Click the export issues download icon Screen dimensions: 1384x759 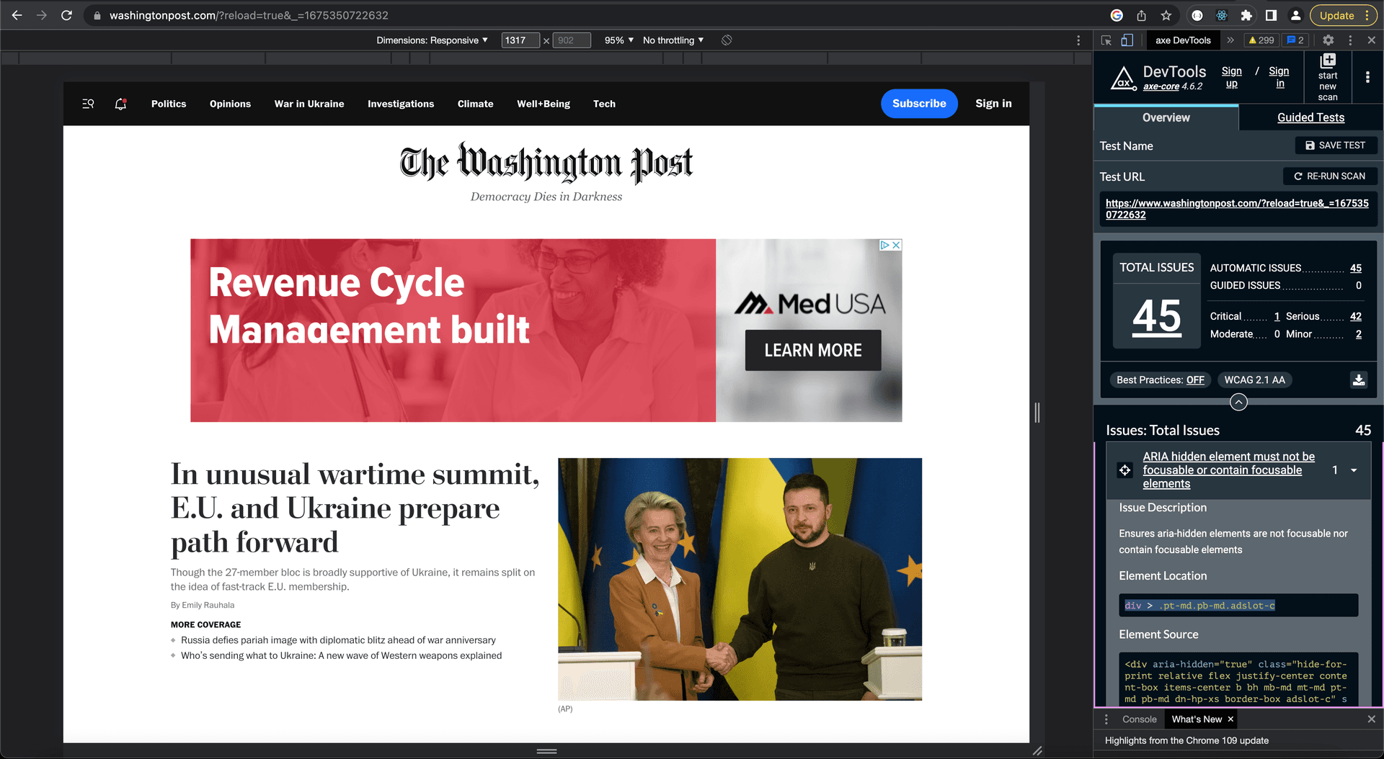pyautogui.click(x=1359, y=379)
